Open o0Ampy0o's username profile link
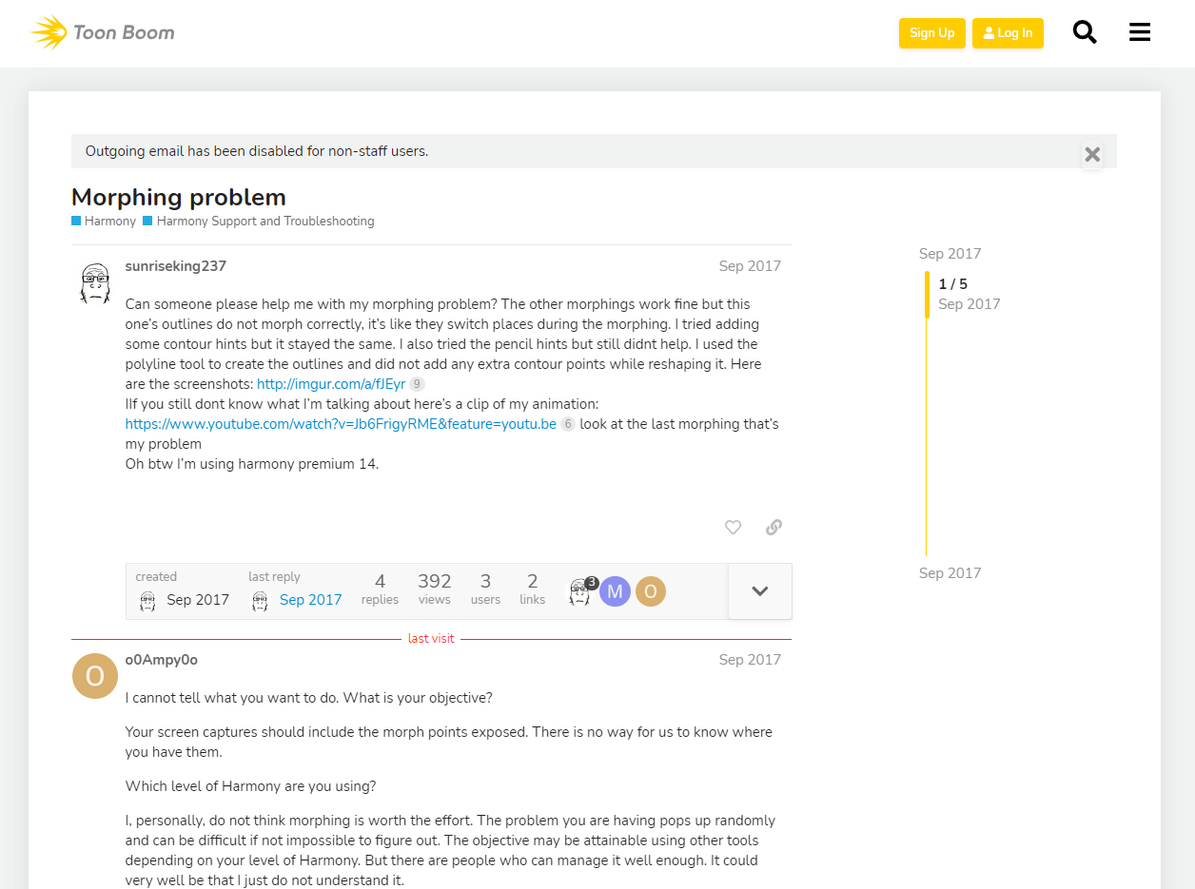Image resolution: width=1195 pixels, height=889 pixels. (x=162, y=660)
